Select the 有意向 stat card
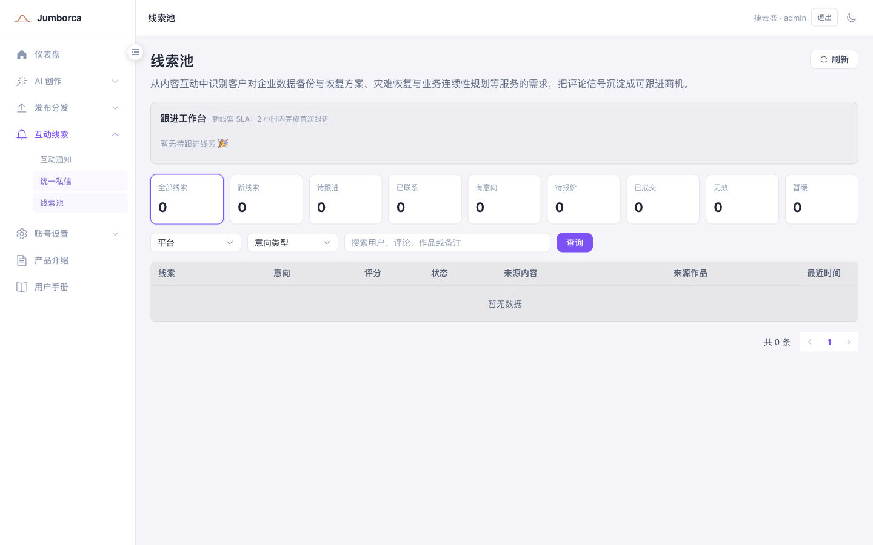Viewport: 873px width, 545px height. tap(504, 199)
